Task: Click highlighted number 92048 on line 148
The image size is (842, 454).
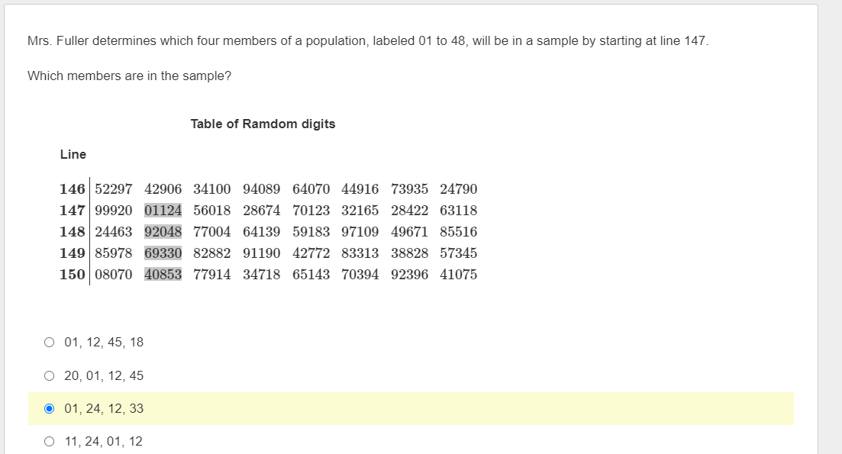Action: tap(163, 232)
